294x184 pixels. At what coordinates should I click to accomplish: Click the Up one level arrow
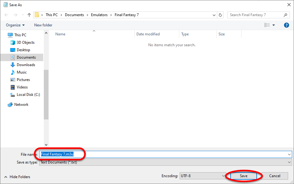tap(29, 15)
